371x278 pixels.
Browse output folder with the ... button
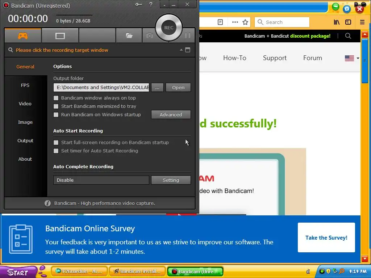click(x=157, y=88)
